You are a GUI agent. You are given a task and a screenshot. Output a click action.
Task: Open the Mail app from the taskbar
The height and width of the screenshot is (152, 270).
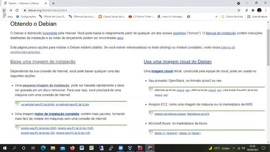coord(62,148)
